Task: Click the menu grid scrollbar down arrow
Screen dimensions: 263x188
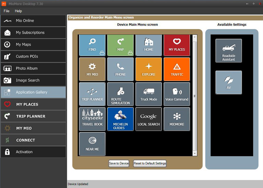Action: coord(195,153)
